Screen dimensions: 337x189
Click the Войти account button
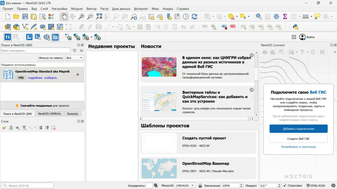(x=307, y=37)
